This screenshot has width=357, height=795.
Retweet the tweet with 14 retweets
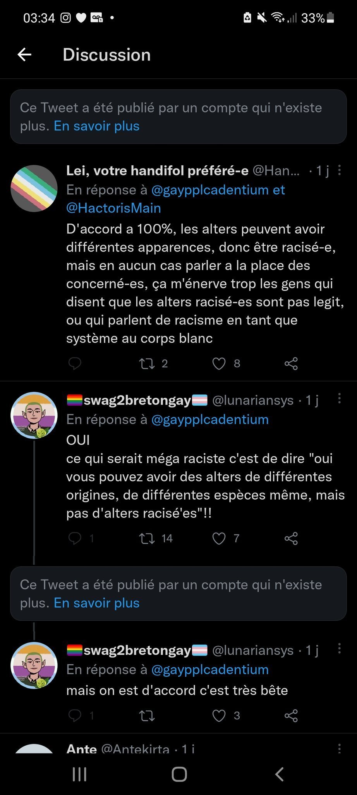pyautogui.click(x=147, y=538)
